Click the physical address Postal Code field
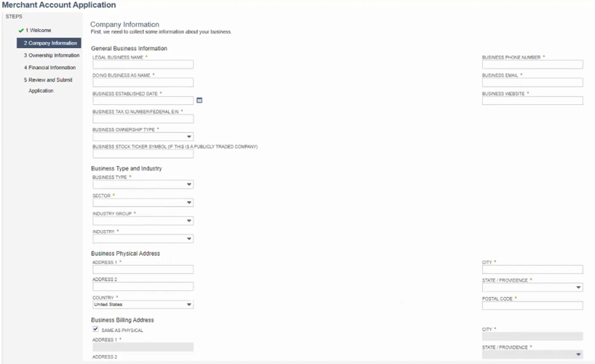 coord(532,305)
